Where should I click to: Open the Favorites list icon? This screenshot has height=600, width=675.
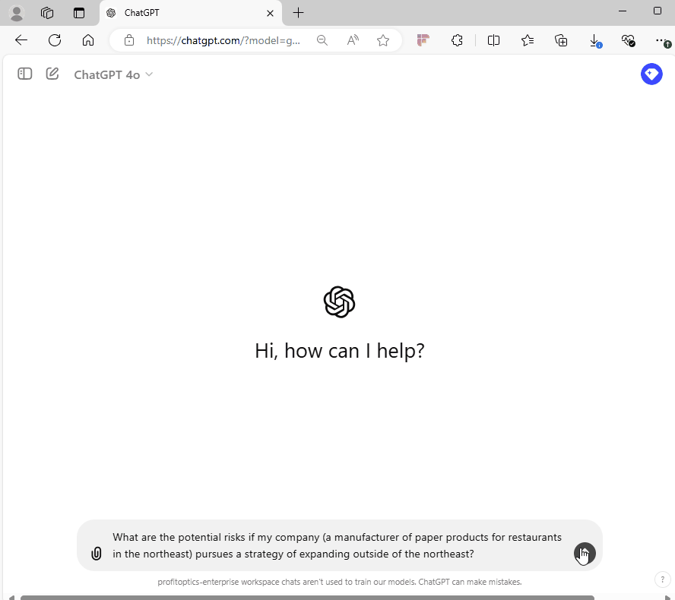point(528,40)
